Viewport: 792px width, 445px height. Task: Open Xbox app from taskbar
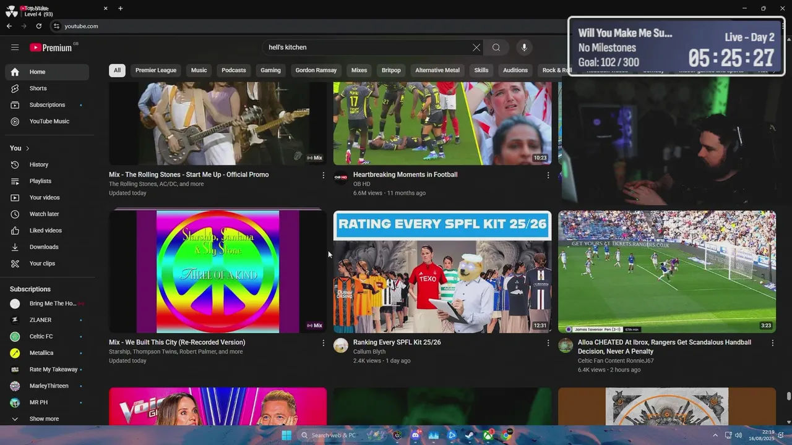point(488,435)
